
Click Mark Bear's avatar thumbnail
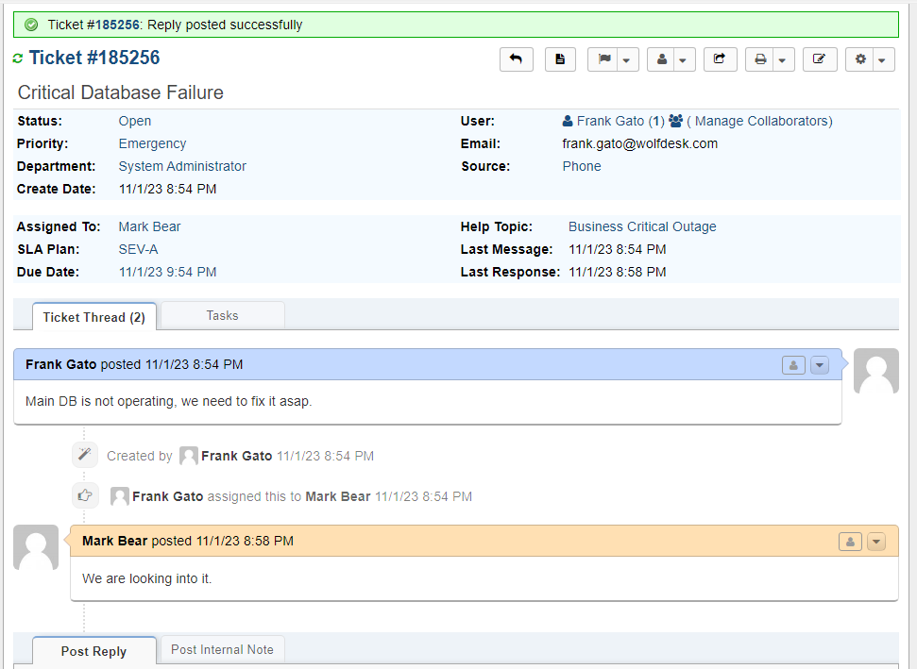(x=35, y=547)
